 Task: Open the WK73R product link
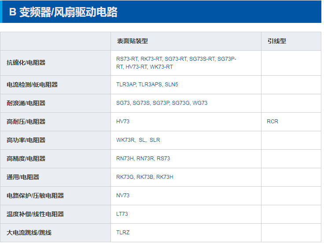125,140
